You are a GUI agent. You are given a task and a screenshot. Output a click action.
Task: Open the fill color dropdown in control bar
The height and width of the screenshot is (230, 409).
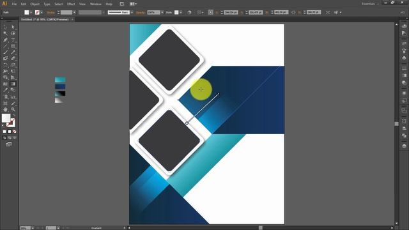click(x=31, y=12)
